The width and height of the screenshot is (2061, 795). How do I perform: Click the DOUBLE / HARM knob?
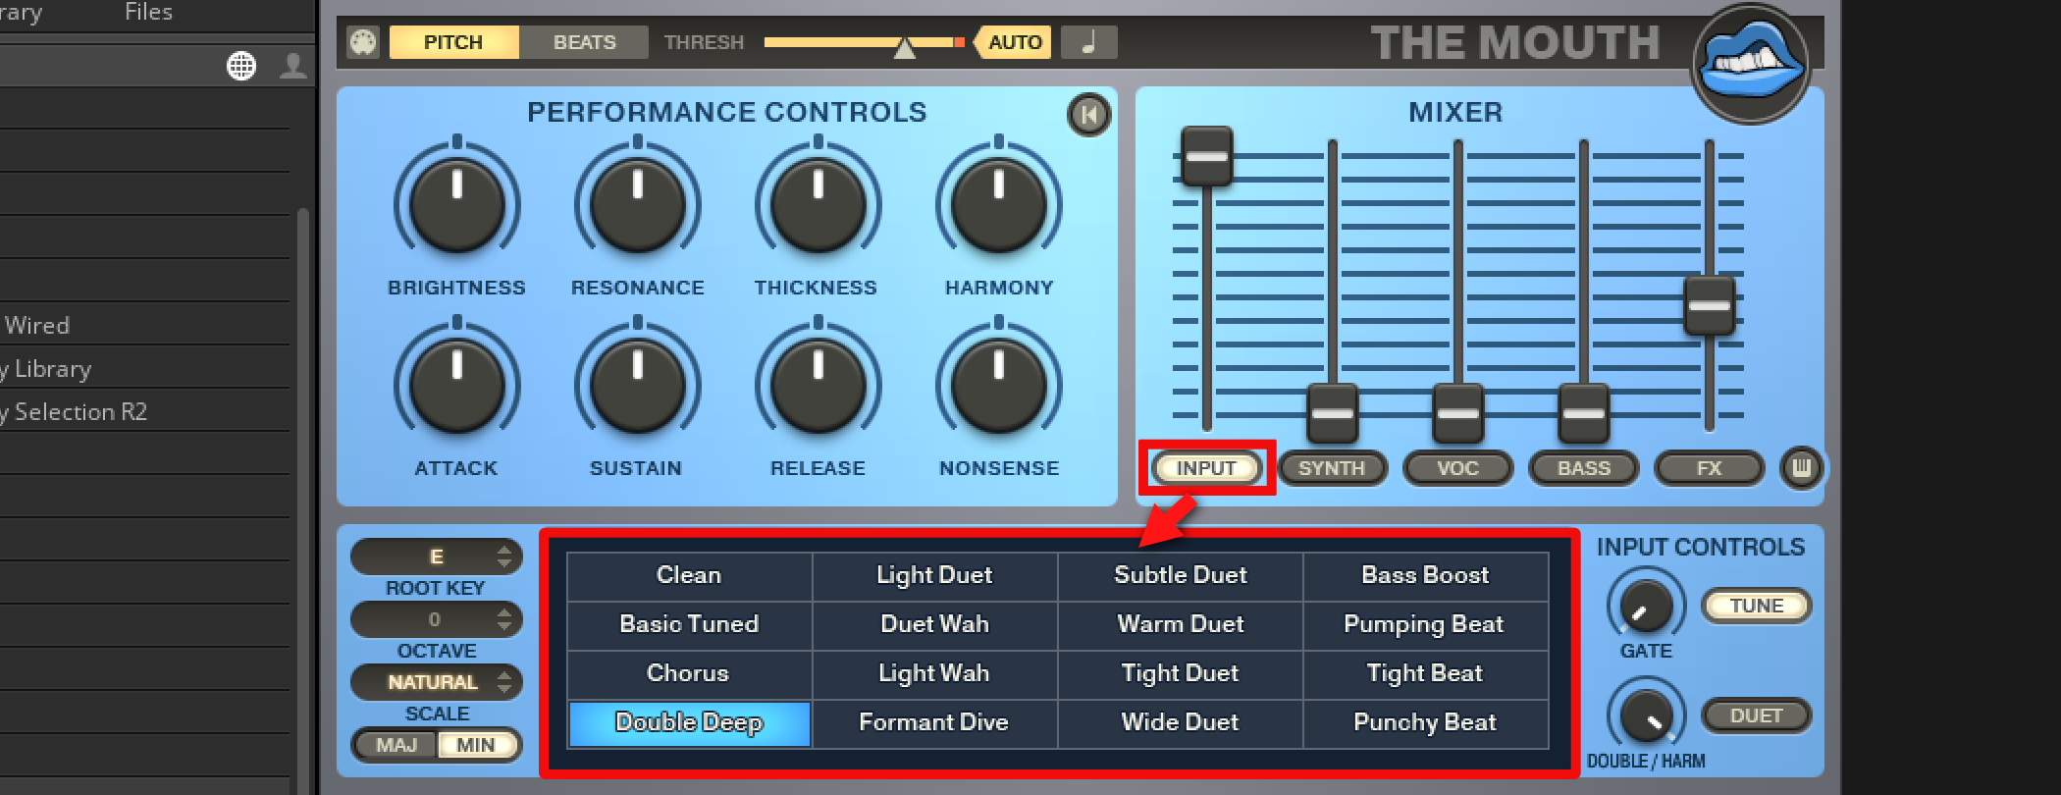[x=1646, y=716]
